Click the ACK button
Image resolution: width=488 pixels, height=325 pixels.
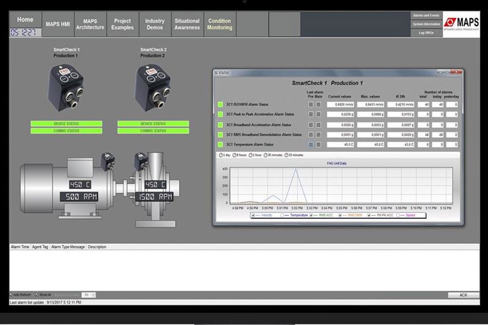point(464,295)
